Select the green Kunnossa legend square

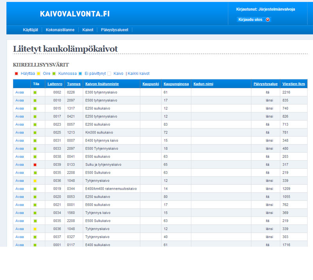tap(54, 74)
